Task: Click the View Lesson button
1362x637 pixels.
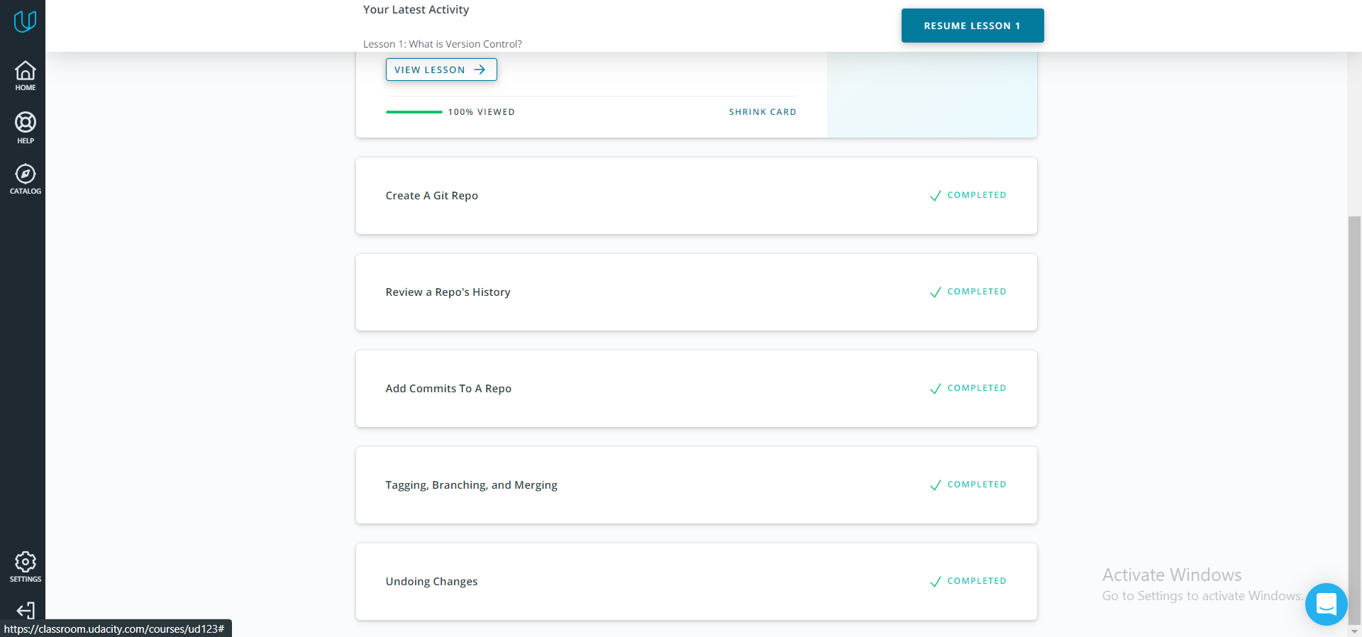Action: (441, 70)
